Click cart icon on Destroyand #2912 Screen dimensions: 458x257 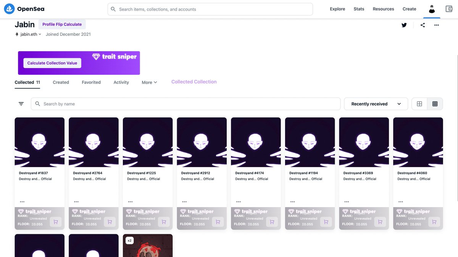218,222
